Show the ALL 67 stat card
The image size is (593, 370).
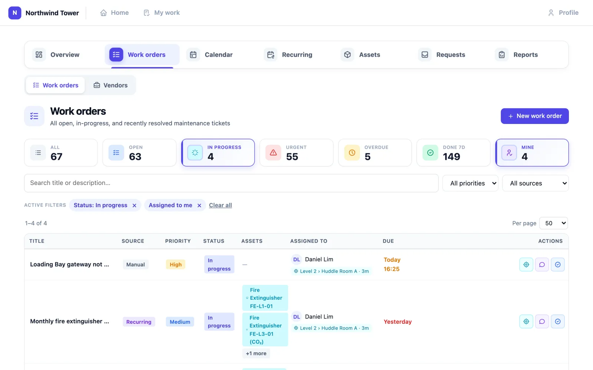61,152
